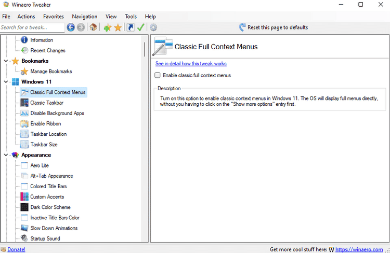Screen dimensions: 390x253
Task: Select the Appearance category label
Action: click(x=36, y=155)
